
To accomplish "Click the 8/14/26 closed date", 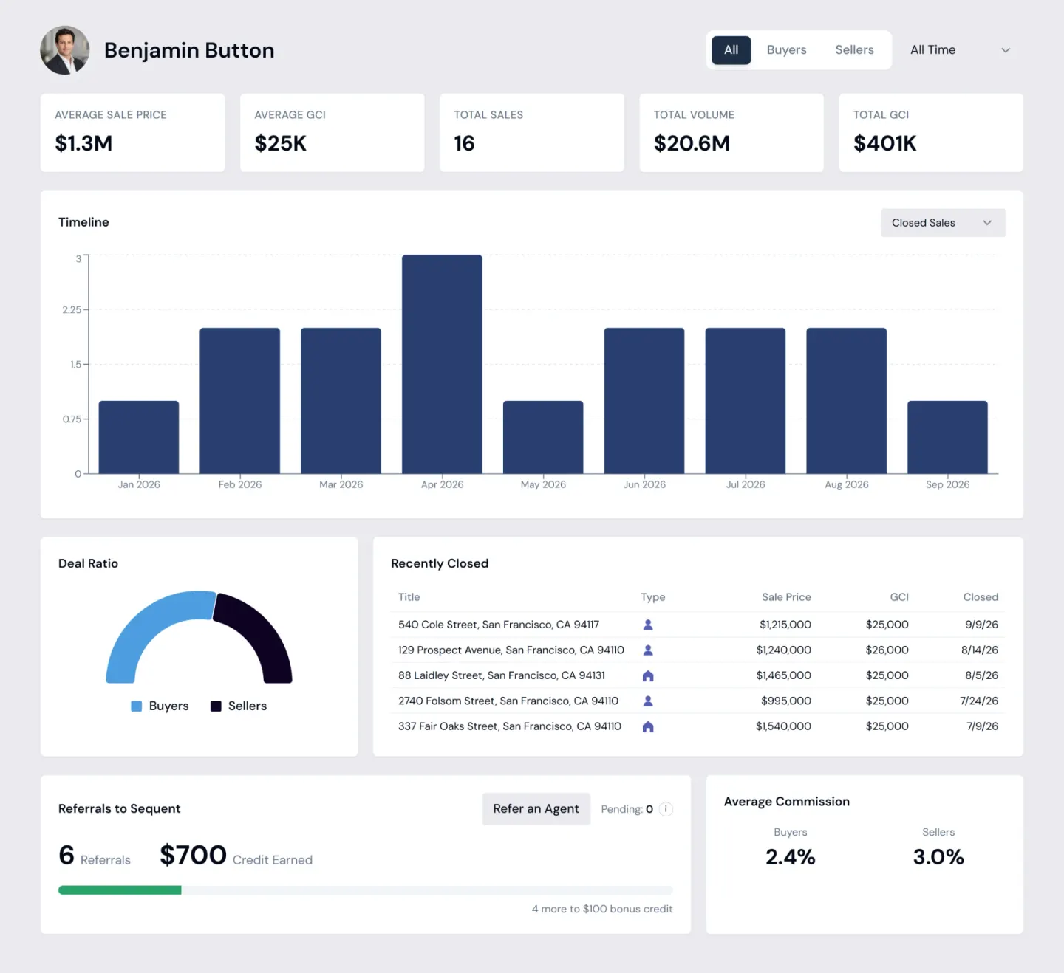I will 980,650.
